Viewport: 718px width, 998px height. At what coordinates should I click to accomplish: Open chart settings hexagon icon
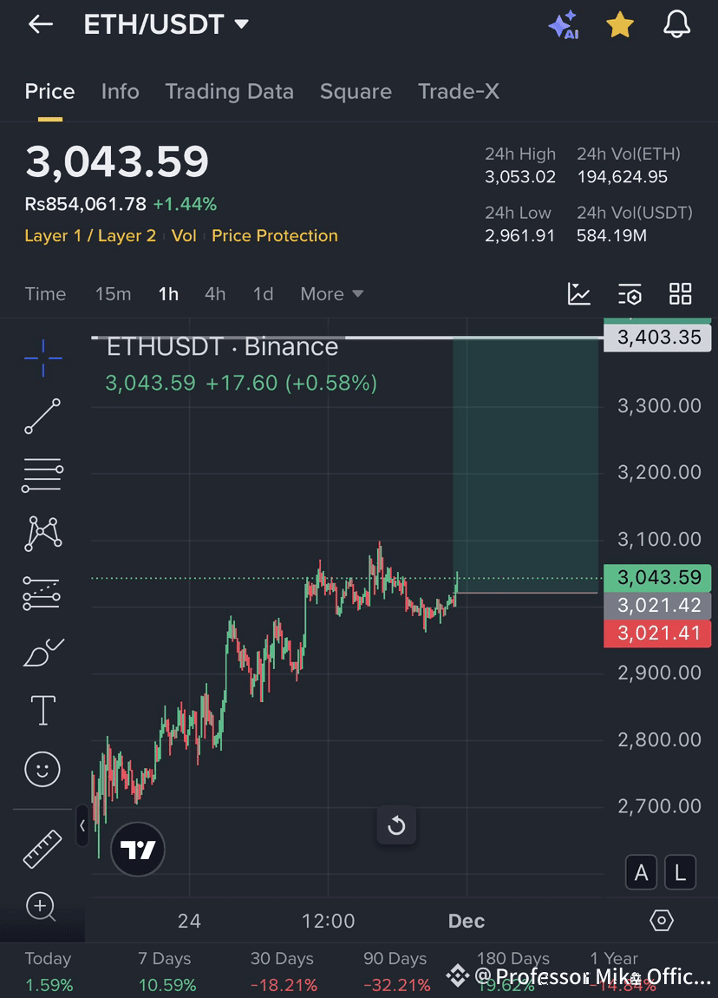662,921
